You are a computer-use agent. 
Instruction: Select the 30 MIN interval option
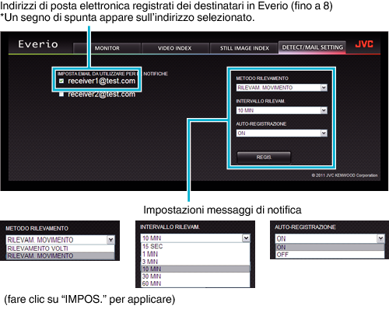pos(195,276)
